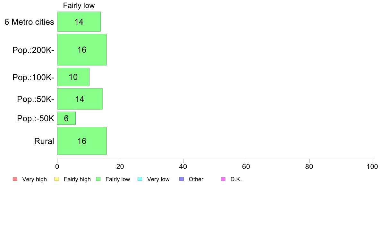
Task: Click the yellow Fairly high legend swatch
Action: coord(57,179)
